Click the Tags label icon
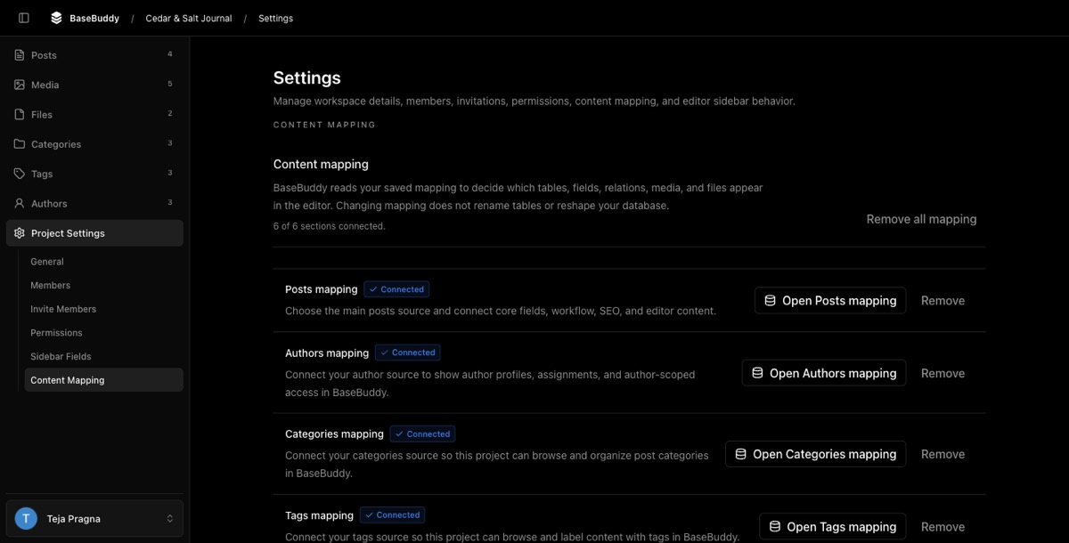 coord(20,174)
